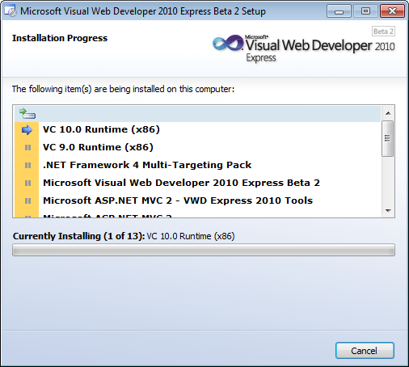The width and height of the screenshot is (409, 367).
Task: Click pause icon beside ASP.NET MVC 2 - VWD Tools
Action: 27,201
